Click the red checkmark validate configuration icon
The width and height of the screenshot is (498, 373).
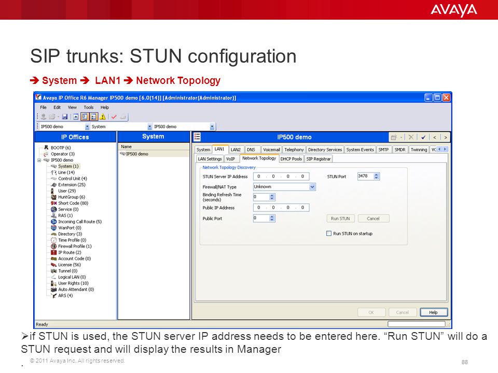coord(114,117)
